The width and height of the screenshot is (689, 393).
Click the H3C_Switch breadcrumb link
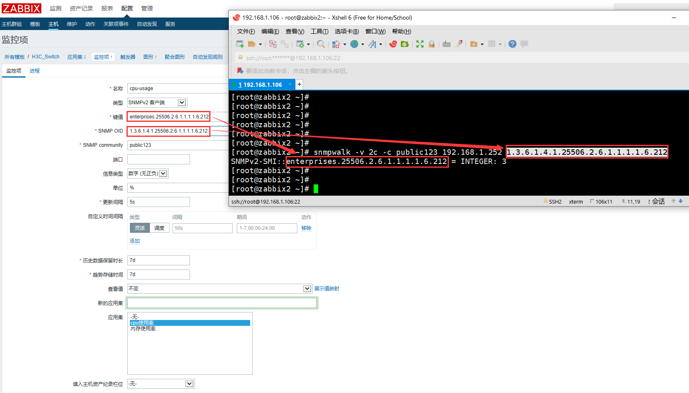point(46,57)
